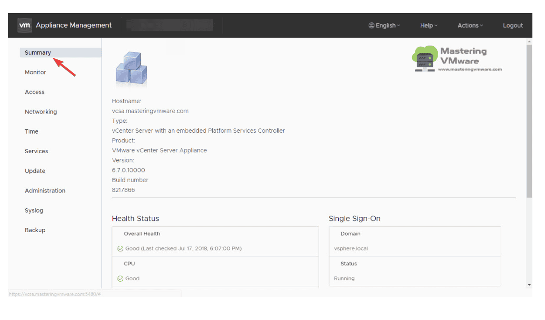Screen dimensions: 545x320
Task: Click the Hostname: field label
Action: tap(126, 101)
